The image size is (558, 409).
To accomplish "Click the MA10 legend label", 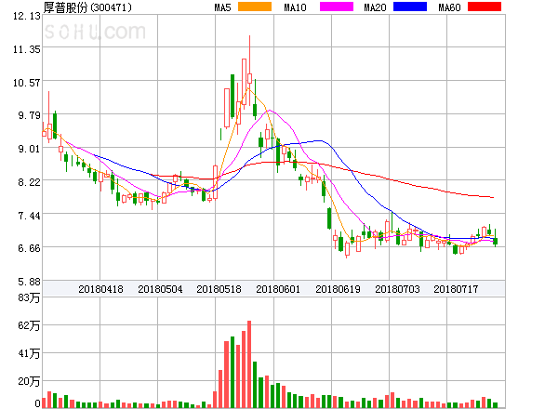I will pyautogui.click(x=295, y=7).
